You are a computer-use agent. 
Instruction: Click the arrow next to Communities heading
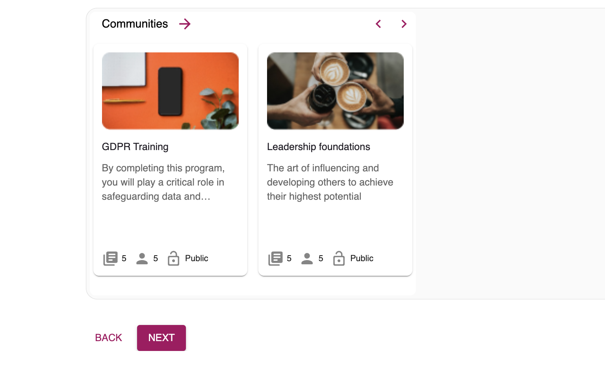click(x=185, y=24)
